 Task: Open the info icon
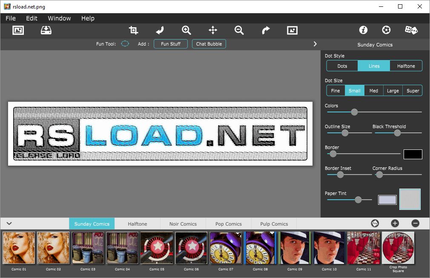point(363,30)
